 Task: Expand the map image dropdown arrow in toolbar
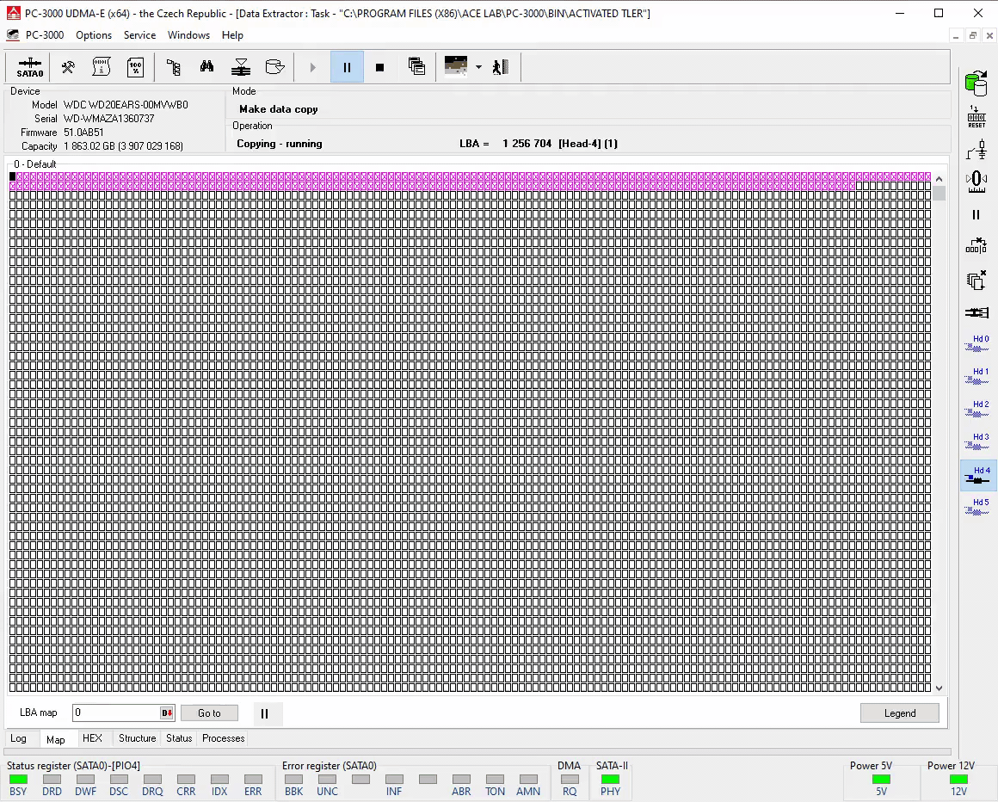click(x=478, y=67)
